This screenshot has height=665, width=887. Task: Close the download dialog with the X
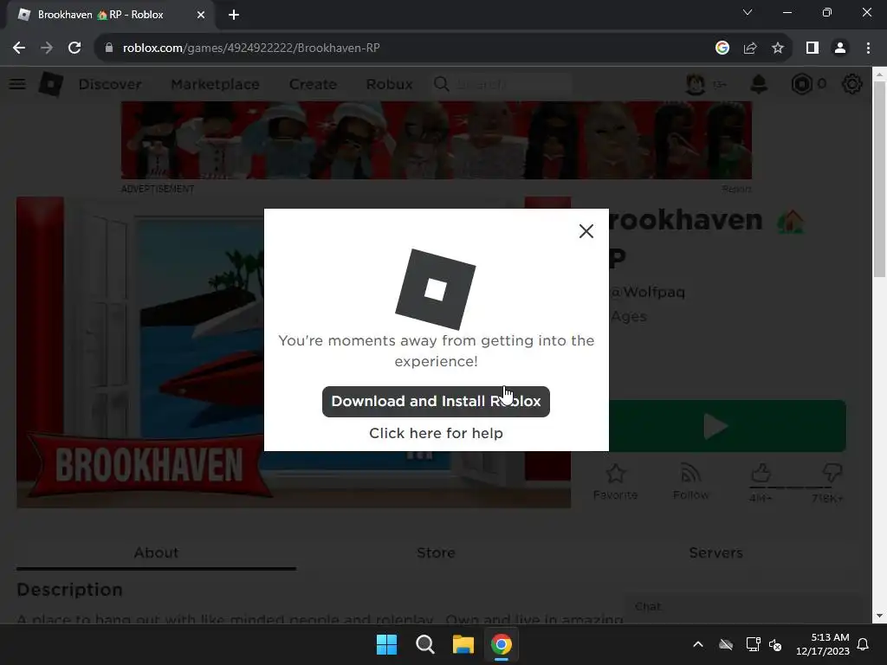(586, 230)
